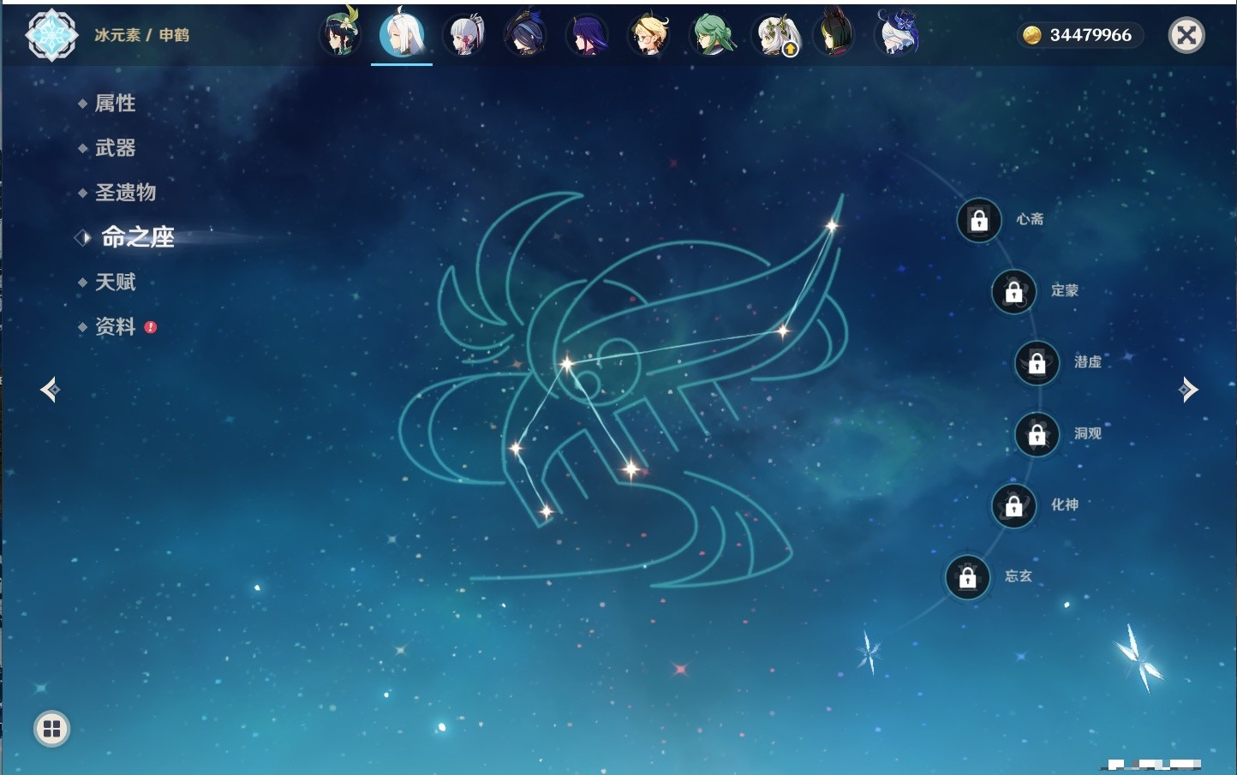This screenshot has width=1237, height=775.
Task: Open the 天赋 talents menu
Action: tap(115, 282)
